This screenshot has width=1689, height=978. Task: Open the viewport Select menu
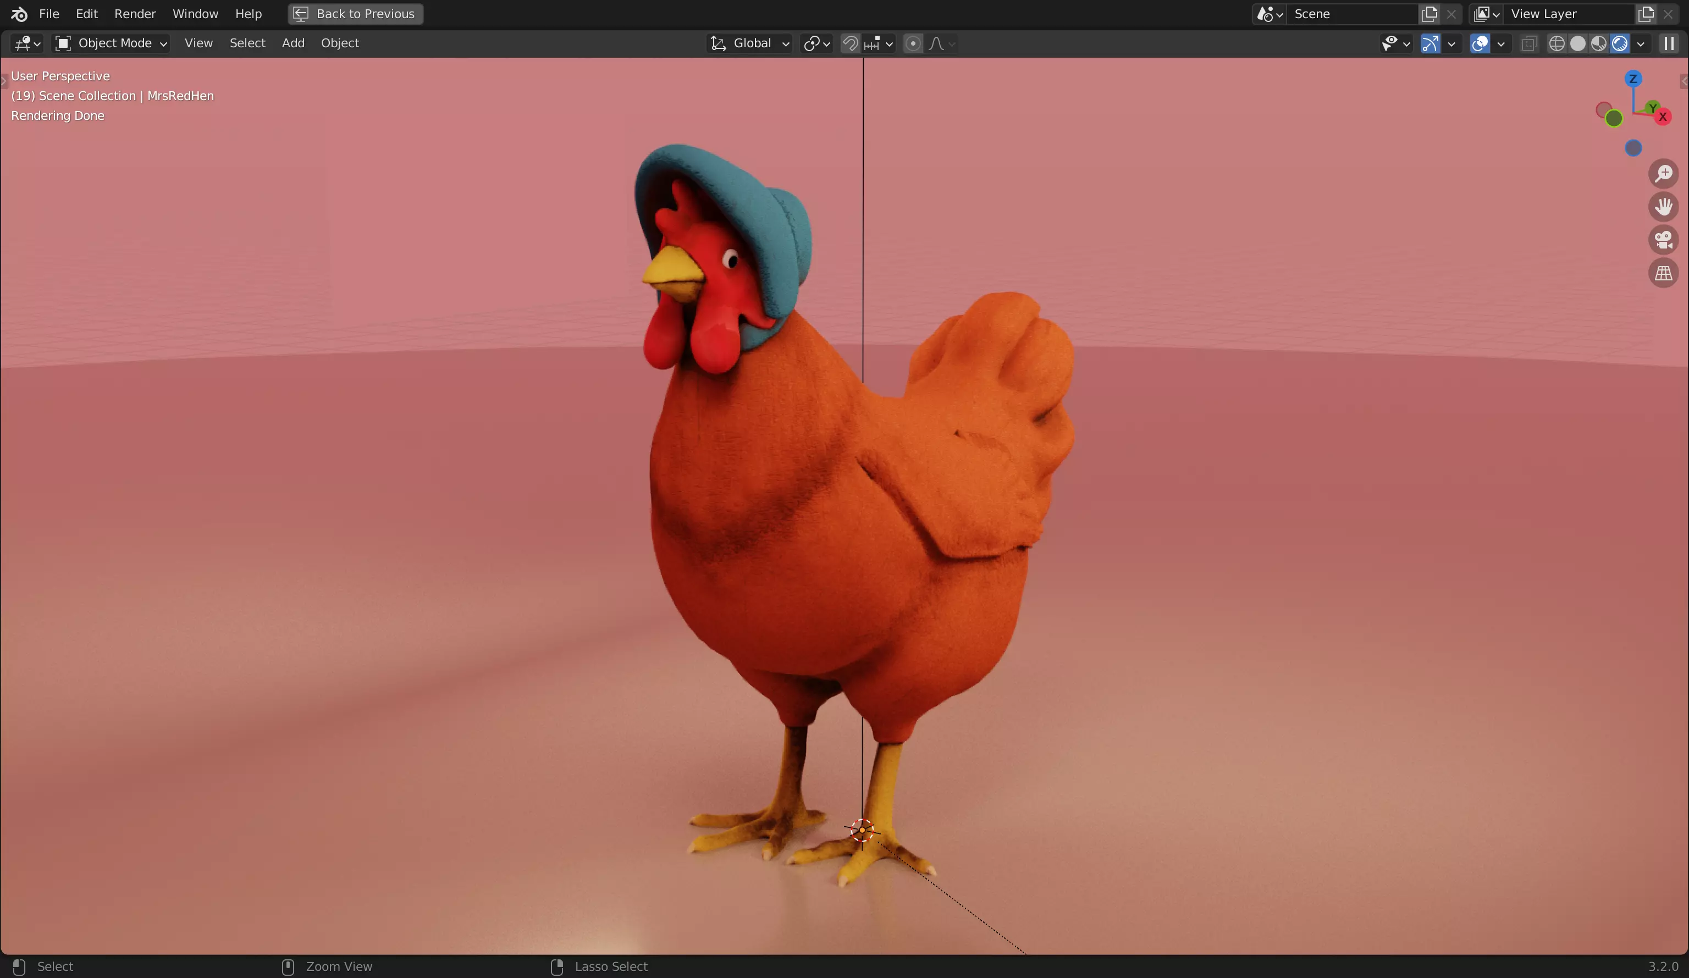pos(247,43)
